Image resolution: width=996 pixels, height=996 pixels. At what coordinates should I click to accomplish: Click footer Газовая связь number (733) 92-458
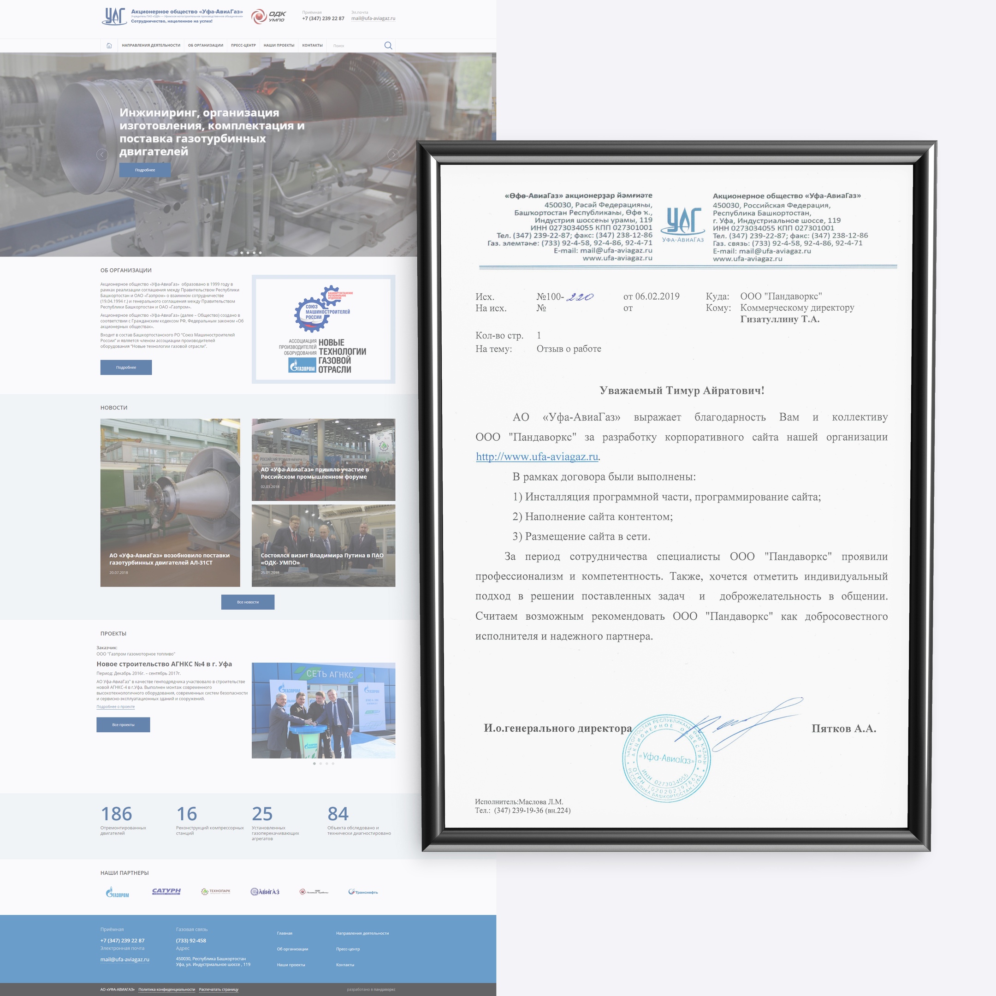pos(191,940)
